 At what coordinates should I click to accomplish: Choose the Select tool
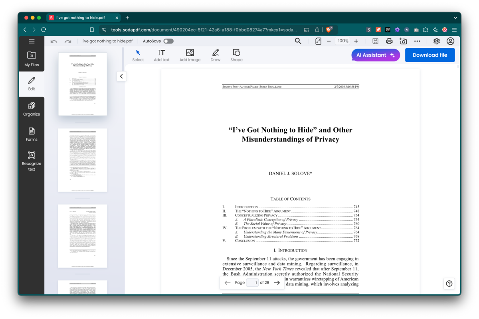click(x=138, y=55)
